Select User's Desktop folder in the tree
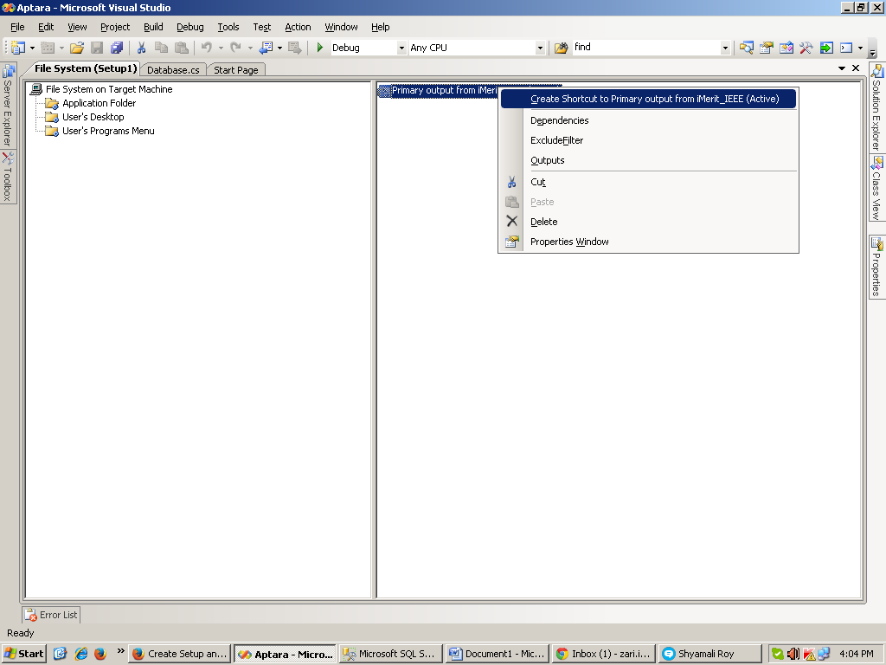Image resolution: width=886 pixels, height=665 pixels. coord(93,117)
